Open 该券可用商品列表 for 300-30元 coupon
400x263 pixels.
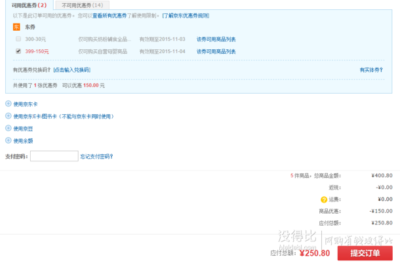coord(216,39)
